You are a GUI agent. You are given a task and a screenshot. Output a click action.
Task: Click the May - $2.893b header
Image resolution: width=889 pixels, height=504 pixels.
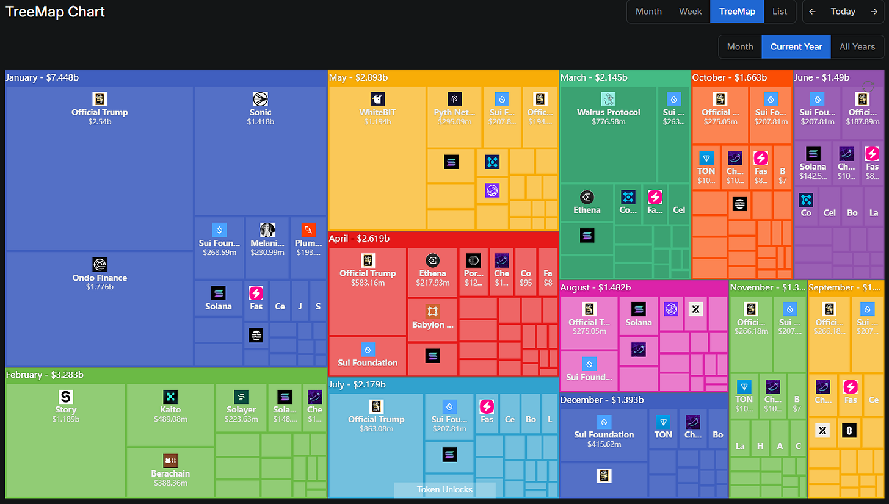coord(358,77)
